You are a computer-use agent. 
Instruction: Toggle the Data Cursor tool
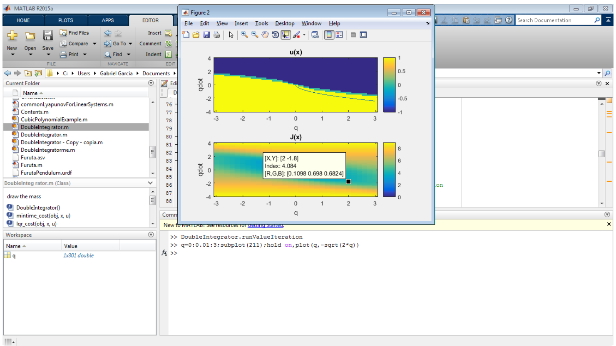pos(286,35)
